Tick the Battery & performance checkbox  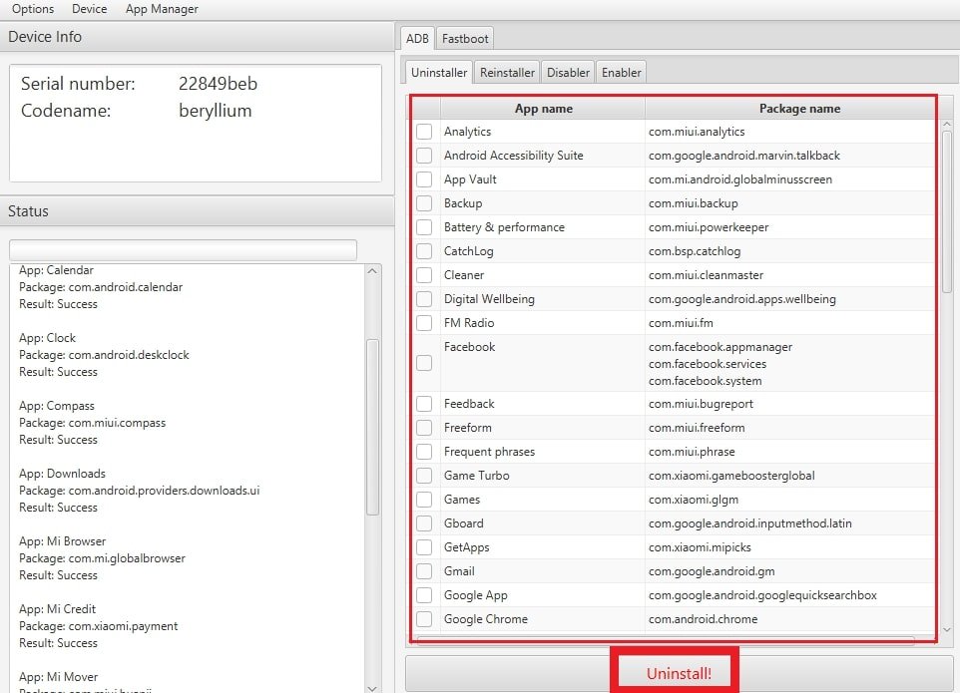click(424, 227)
